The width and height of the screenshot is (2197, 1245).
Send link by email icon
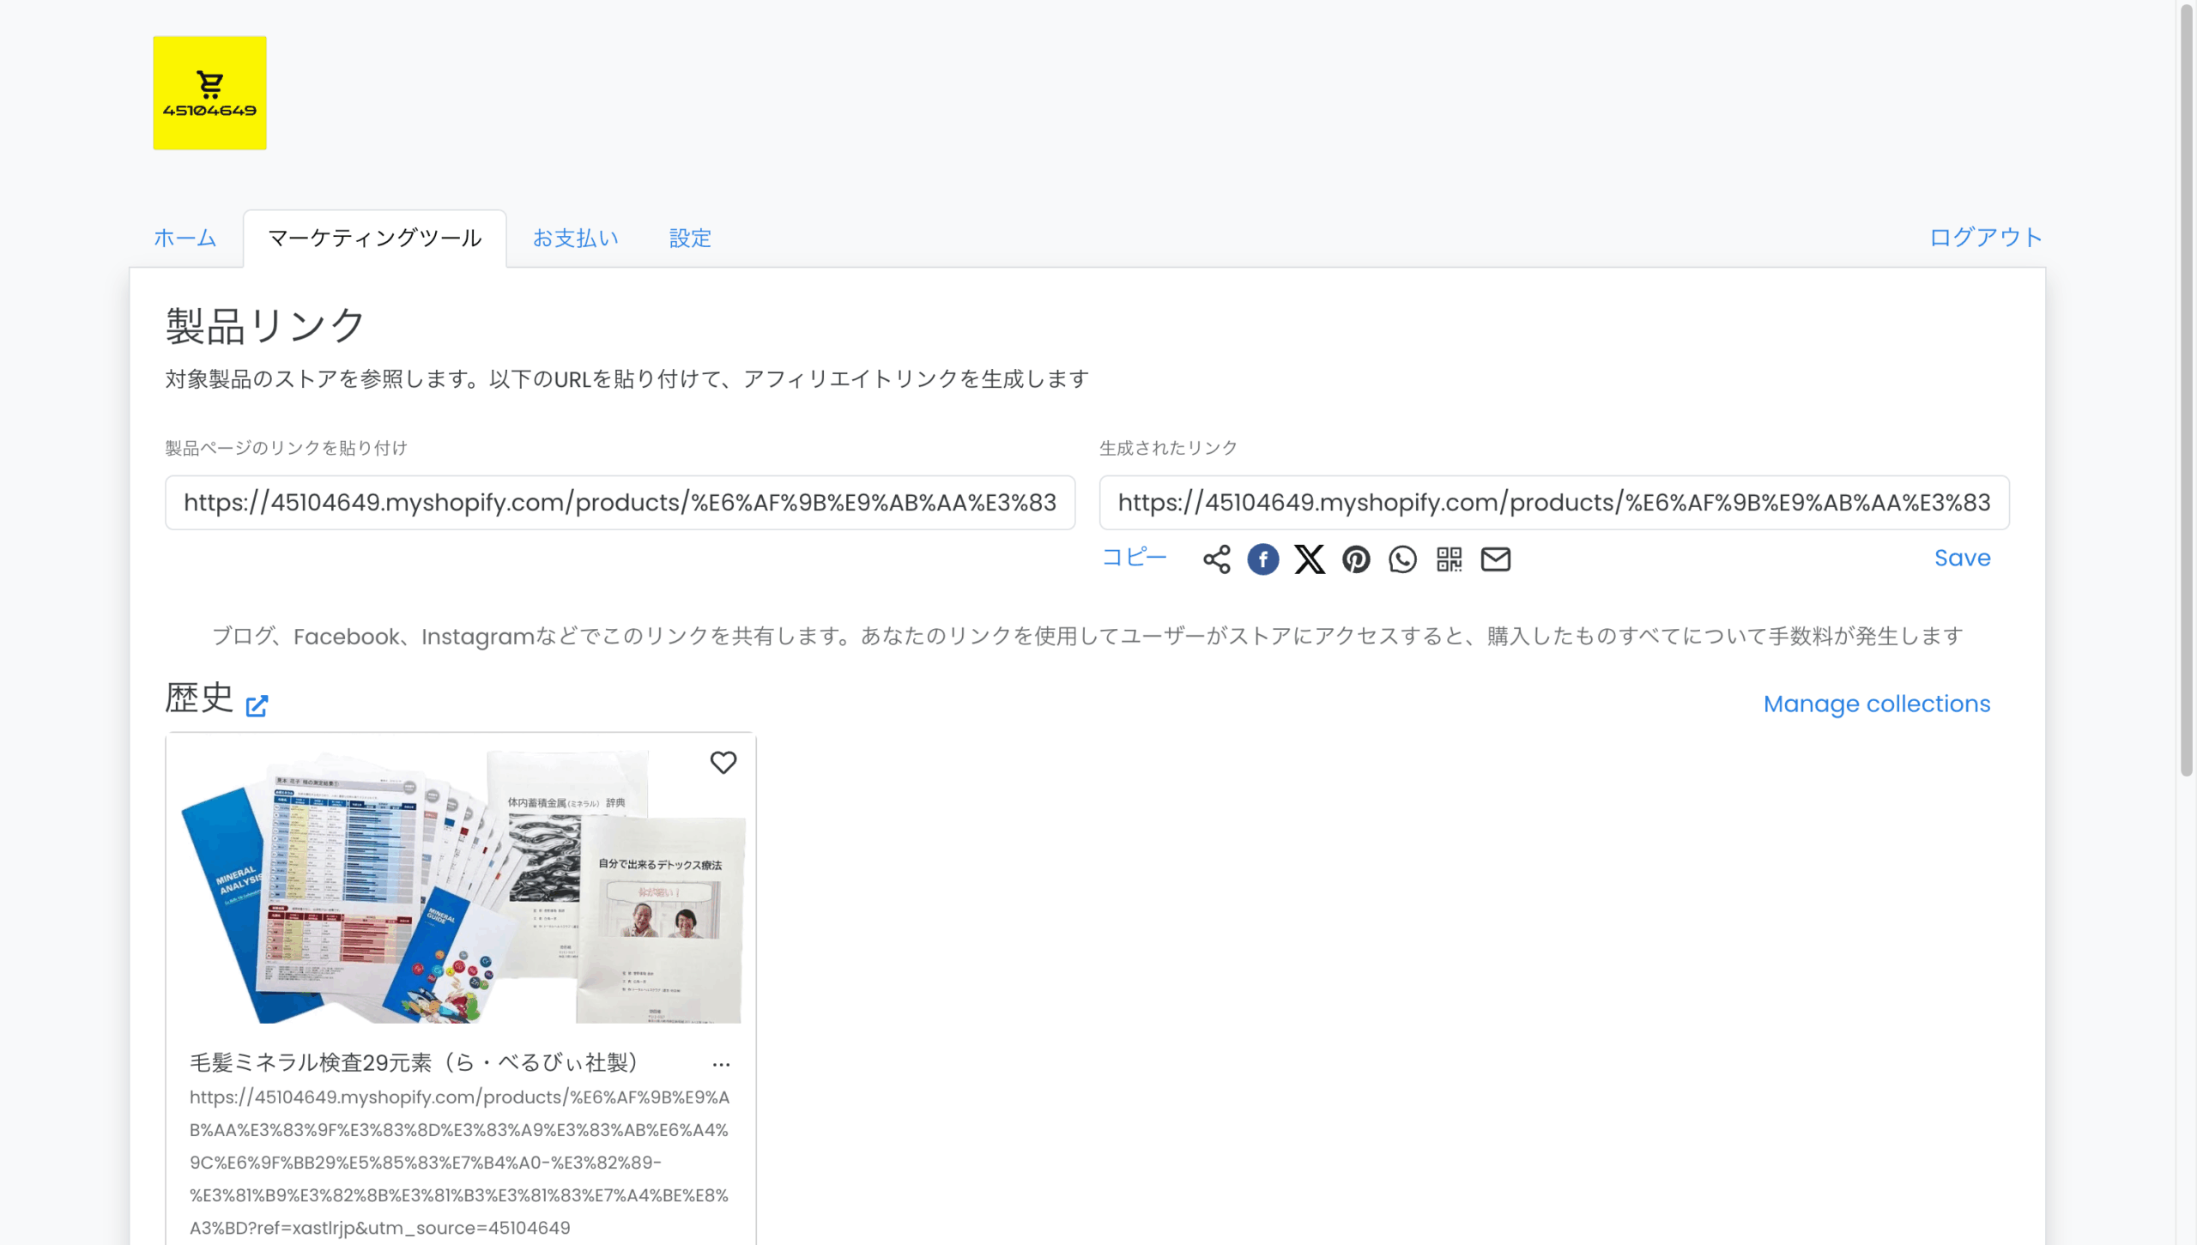(1495, 559)
